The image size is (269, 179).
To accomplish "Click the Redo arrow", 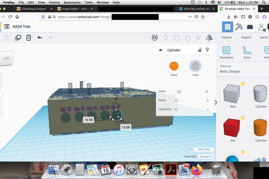I will (50, 38).
